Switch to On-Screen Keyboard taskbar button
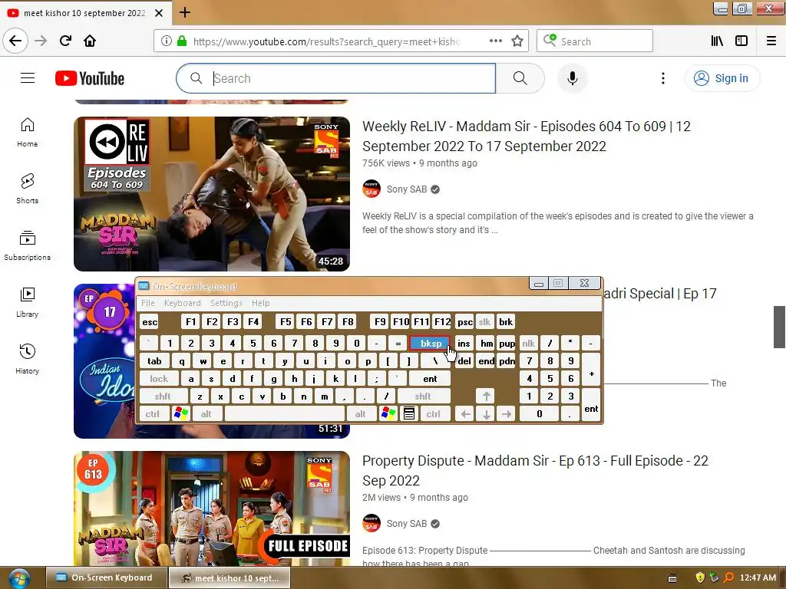Image resolution: width=786 pixels, height=589 pixels. 106,578
